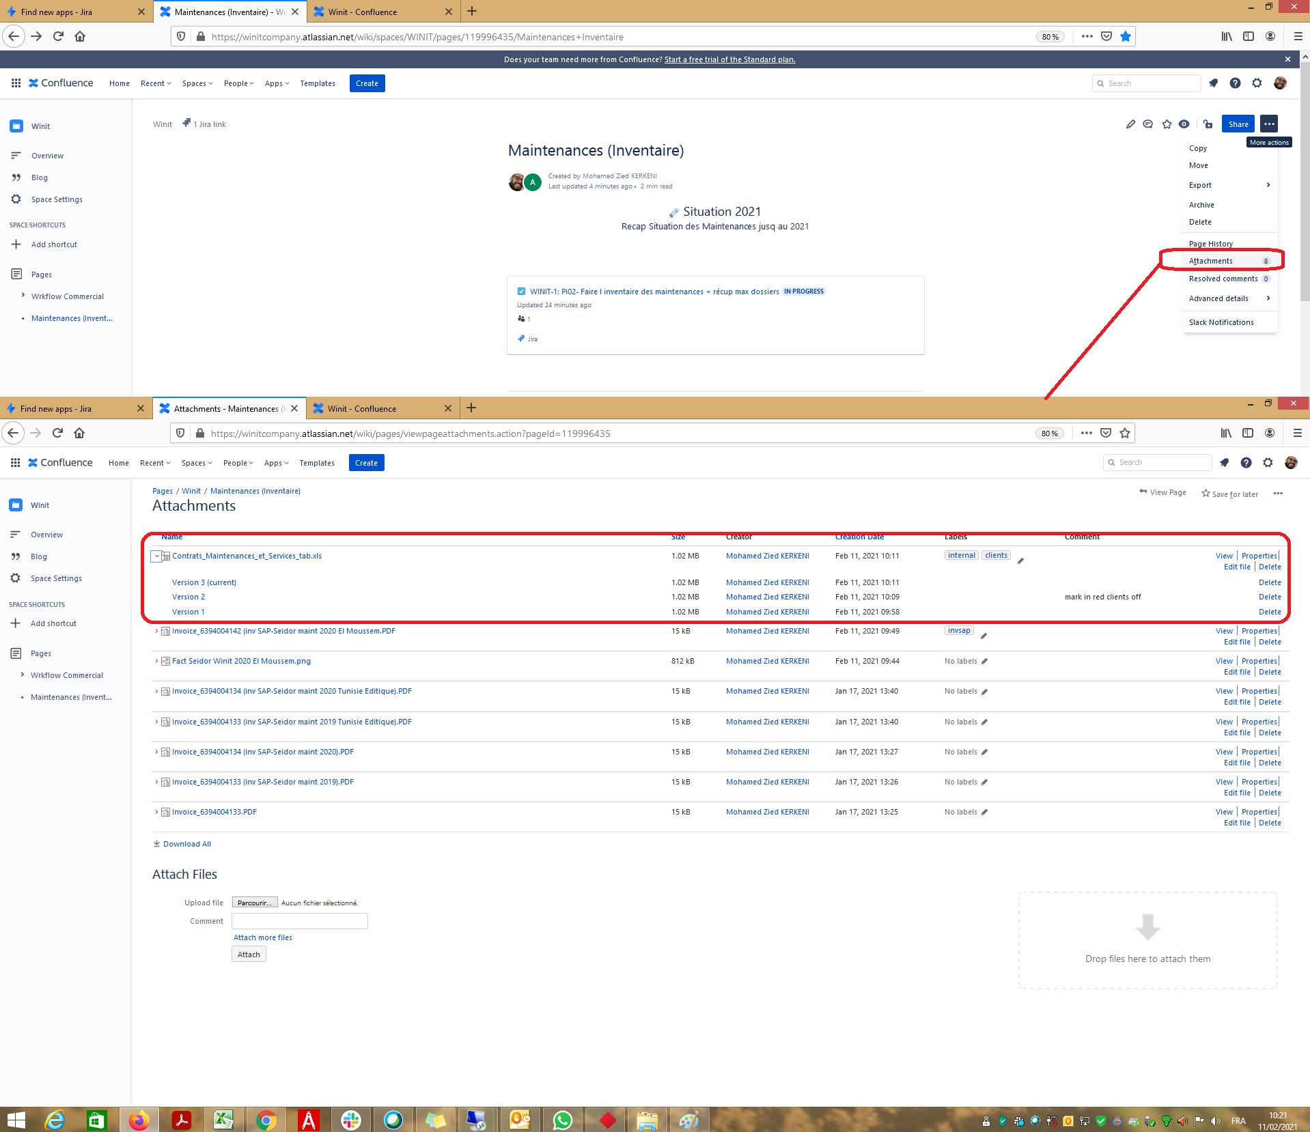Expand Invoice_6394004133.PDF row versions
The height and width of the screenshot is (1132, 1310).
[x=156, y=812]
